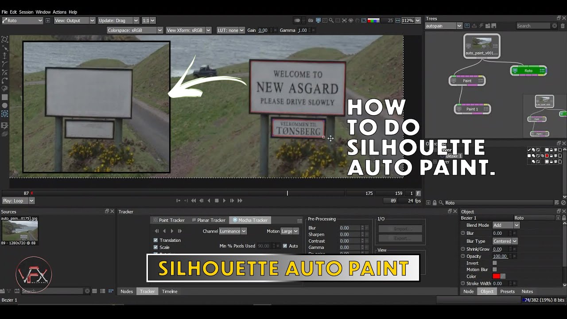Click the red Color swatch
This screenshot has width=567, height=319.
pos(496,276)
